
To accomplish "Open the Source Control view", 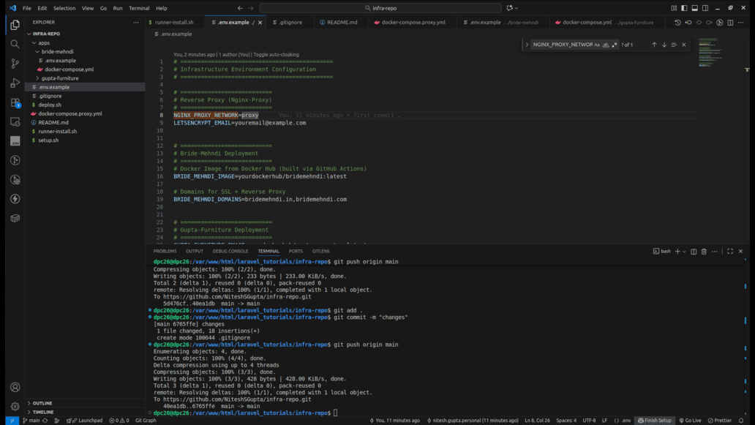I will [x=15, y=64].
